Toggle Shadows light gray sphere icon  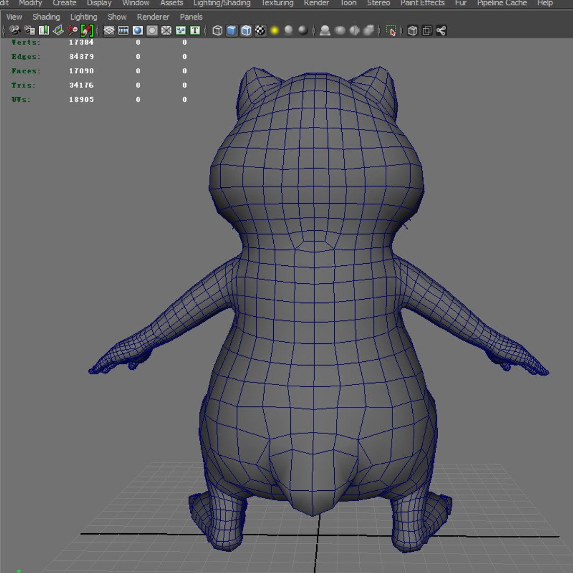[x=289, y=30]
